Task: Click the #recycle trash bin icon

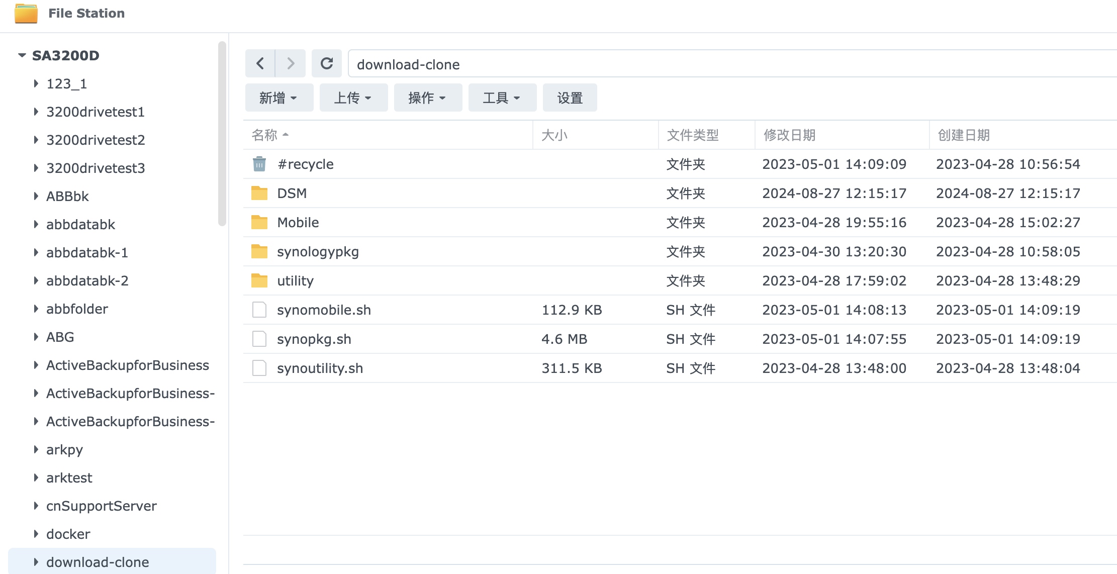Action: [x=259, y=164]
